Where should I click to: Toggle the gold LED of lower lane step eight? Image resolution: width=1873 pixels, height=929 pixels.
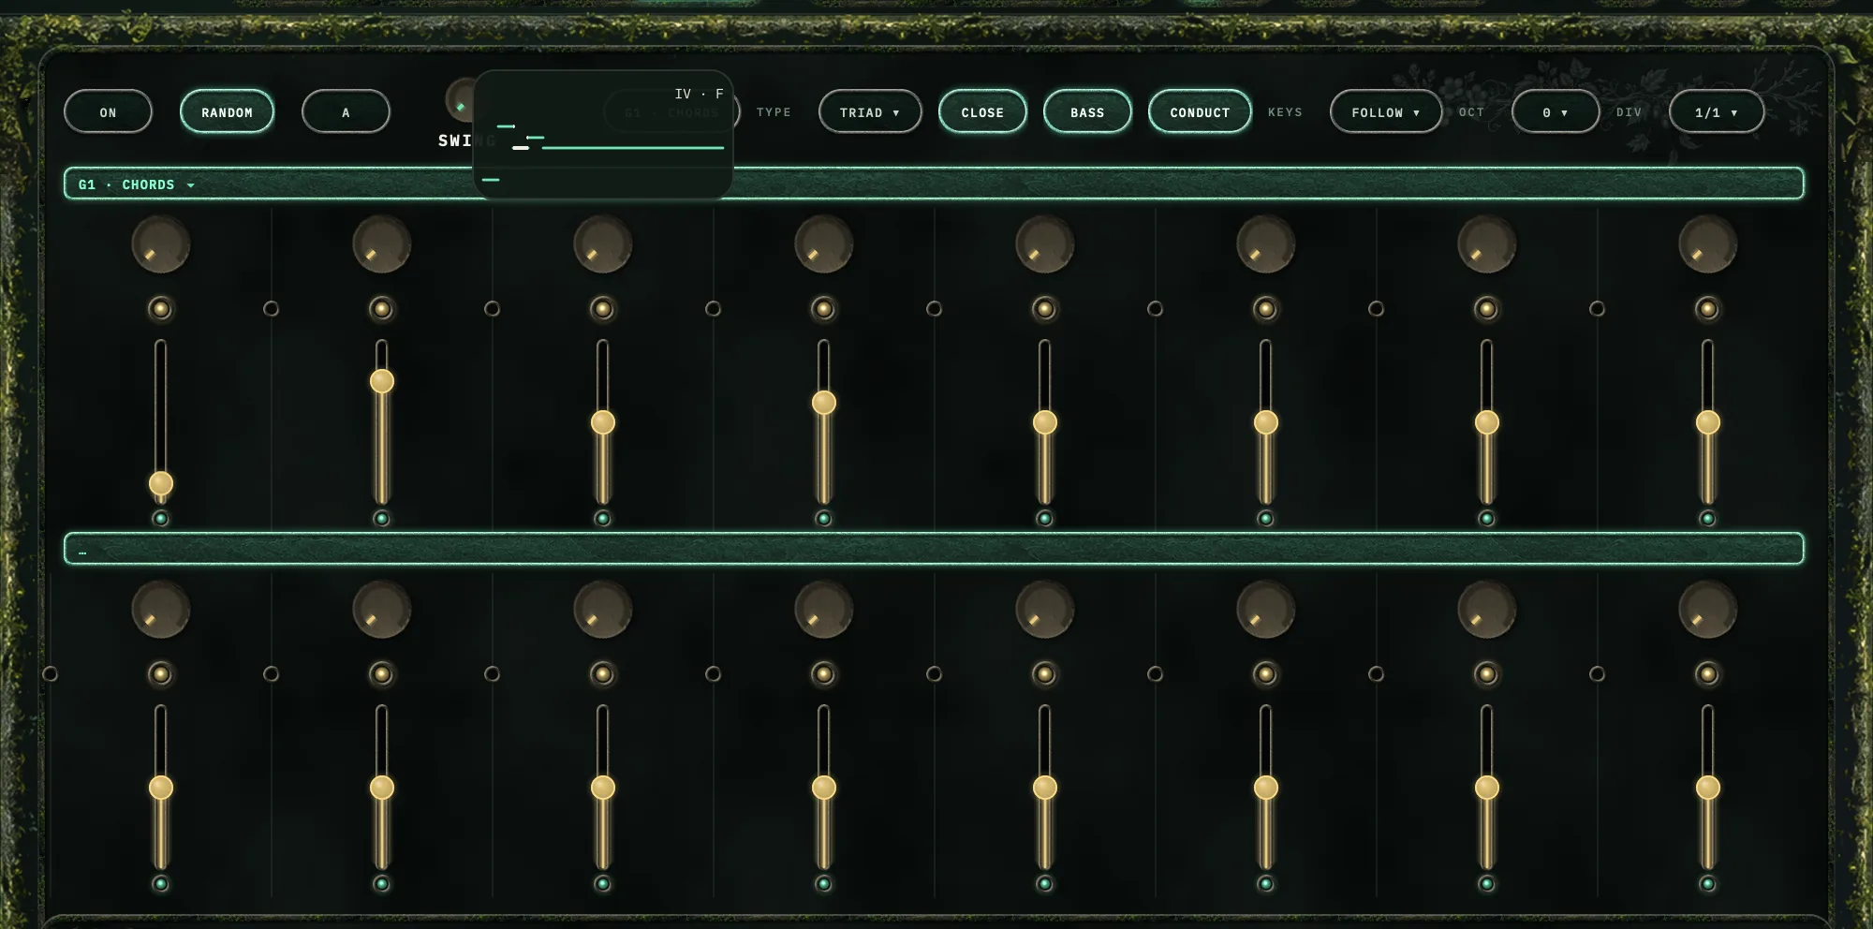1708,674
